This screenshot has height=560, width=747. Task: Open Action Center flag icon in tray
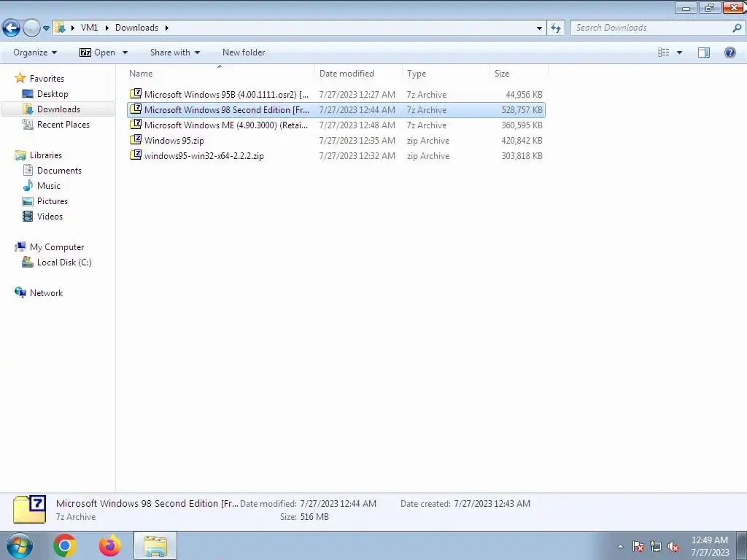point(638,546)
